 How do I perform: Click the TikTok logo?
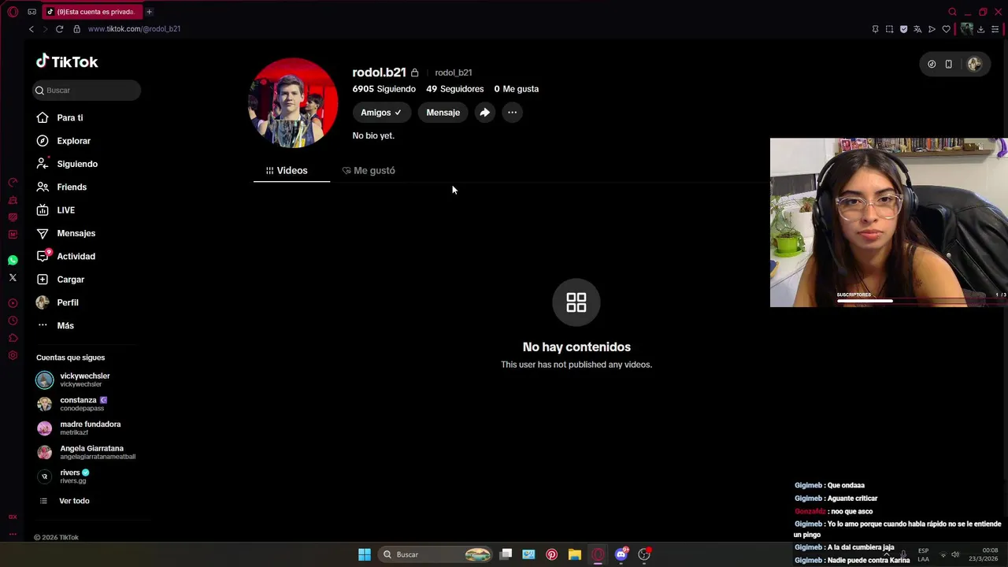67,61
